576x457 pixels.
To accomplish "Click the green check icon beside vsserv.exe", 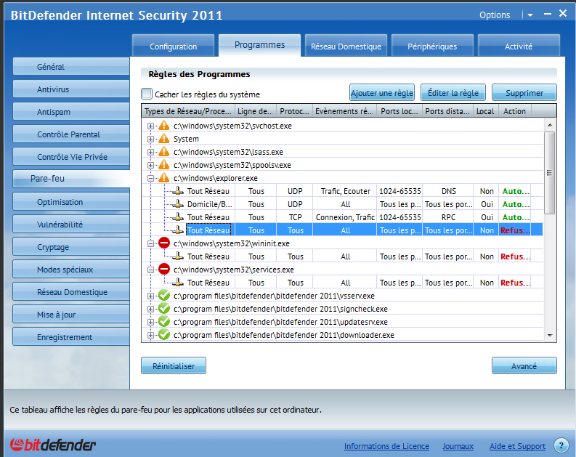I will (x=164, y=296).
